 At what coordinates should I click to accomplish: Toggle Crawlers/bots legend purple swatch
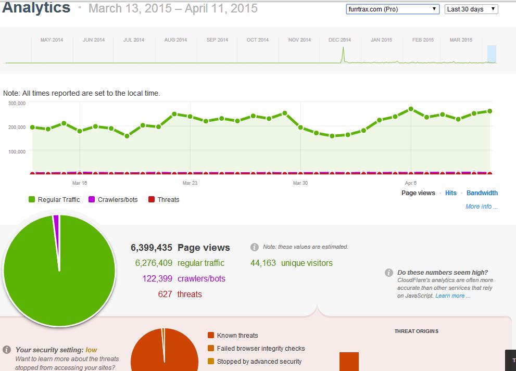(93, 200)
